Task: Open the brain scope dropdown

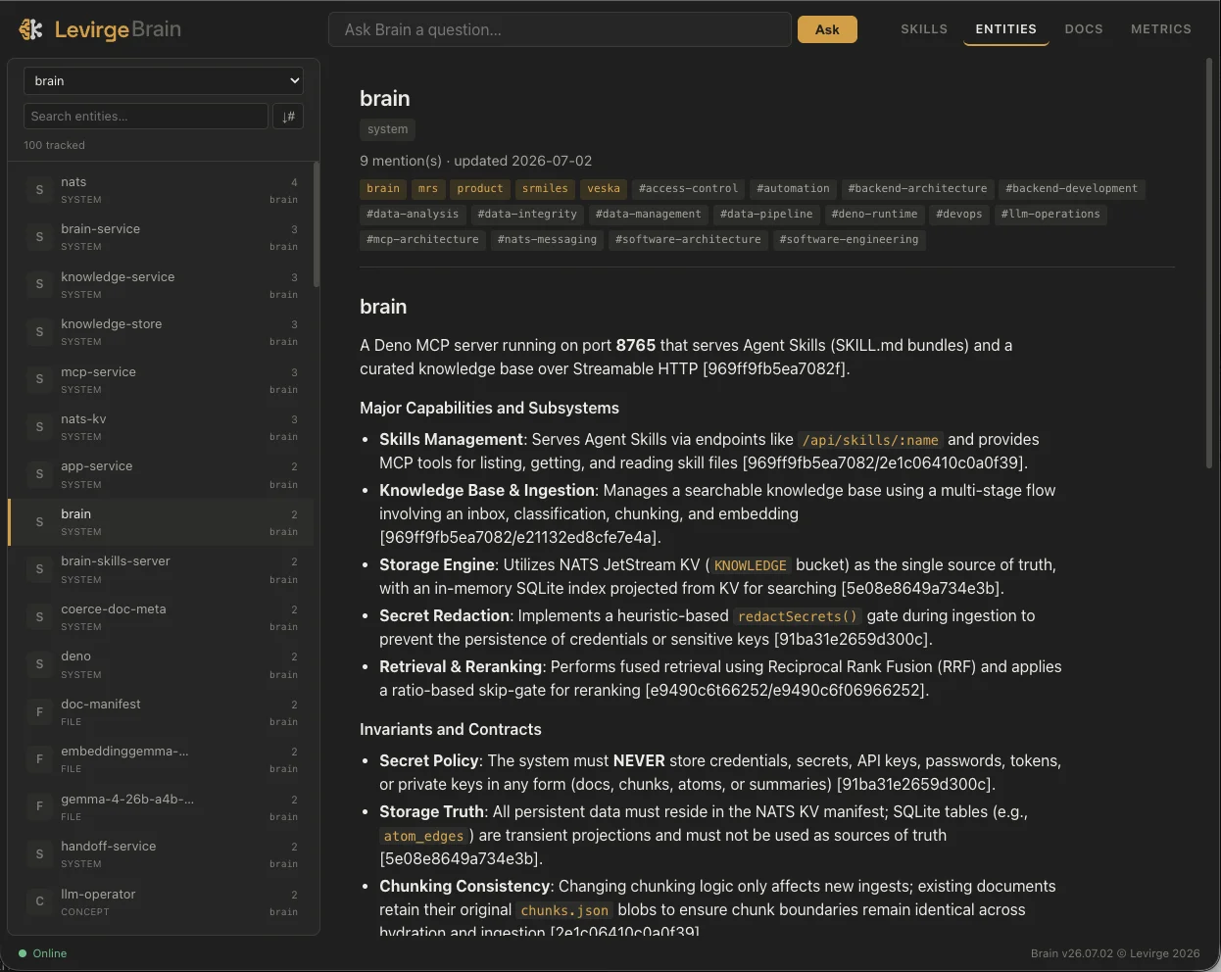Action: [x=164, y=80]
